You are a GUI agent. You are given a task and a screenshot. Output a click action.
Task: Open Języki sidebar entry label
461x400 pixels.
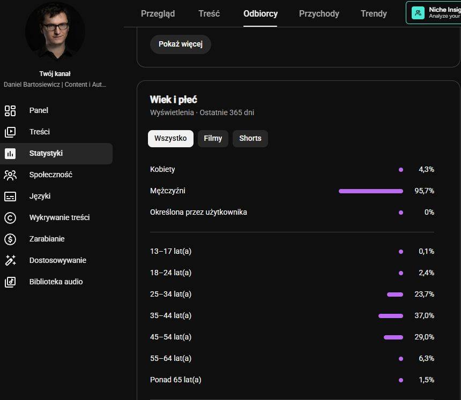(40, 196)
